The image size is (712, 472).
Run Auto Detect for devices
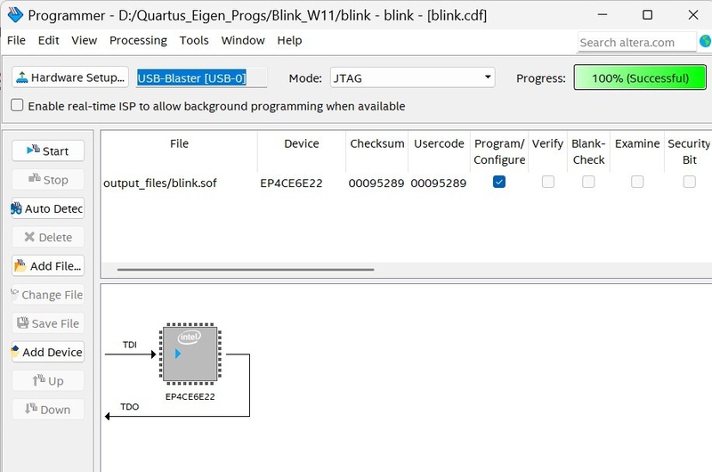click(48, 208)
